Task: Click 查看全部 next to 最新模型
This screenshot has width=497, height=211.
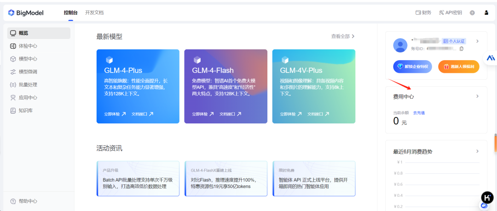Action: (x=343, y=36)
